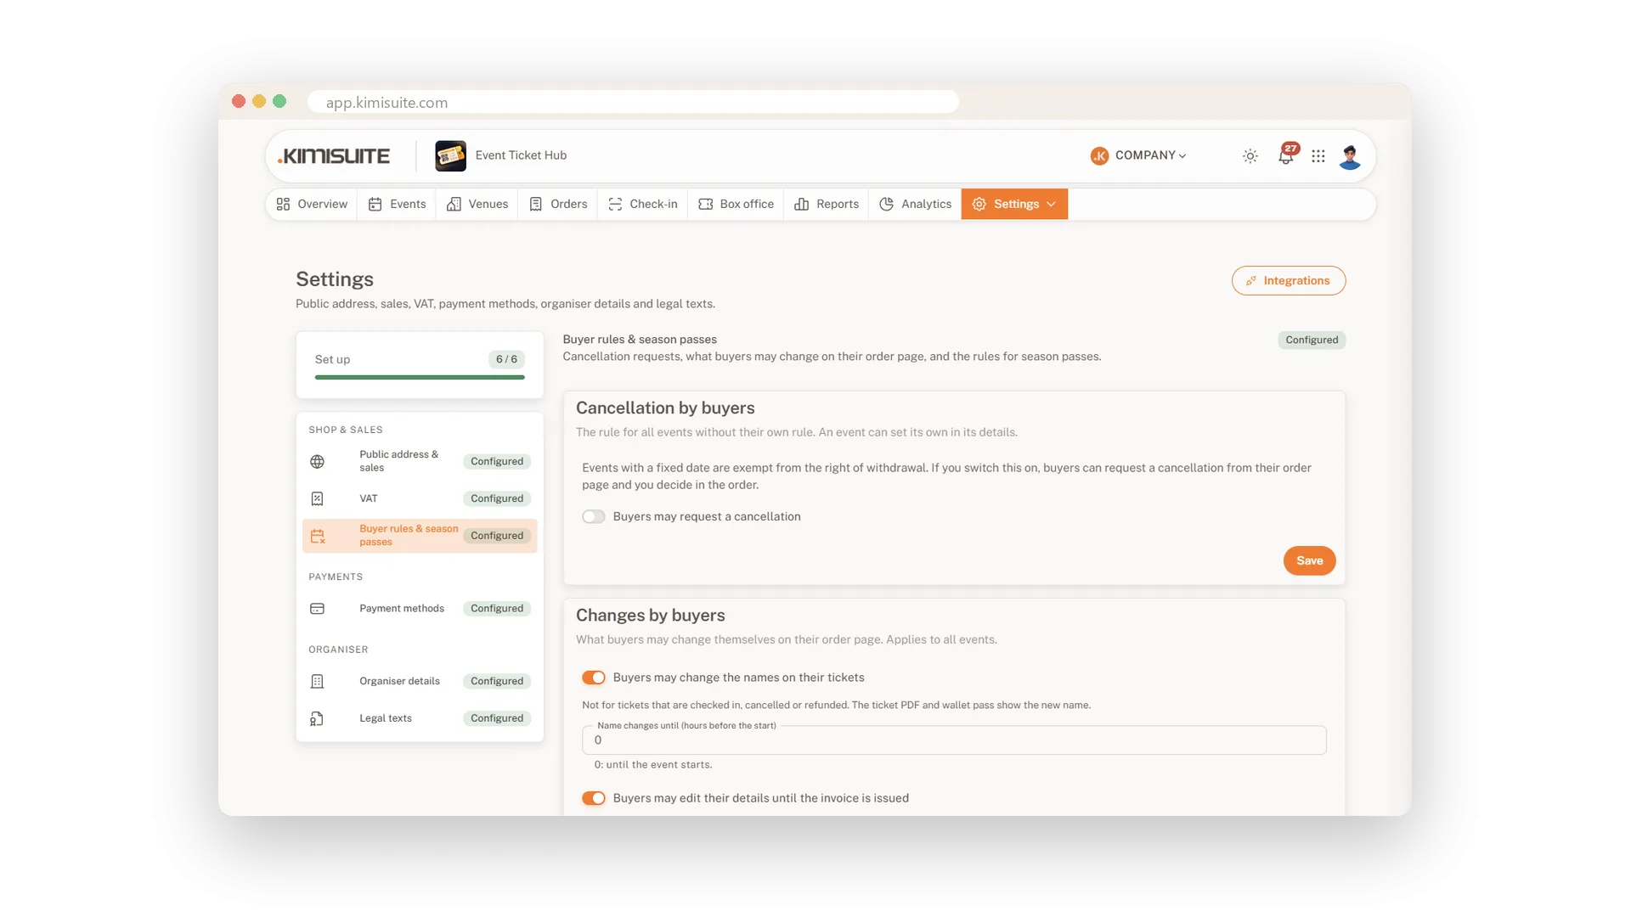Click the Configured badge beside Organiser details
This screenshot has width=1631, height=917.
[497, 682]
